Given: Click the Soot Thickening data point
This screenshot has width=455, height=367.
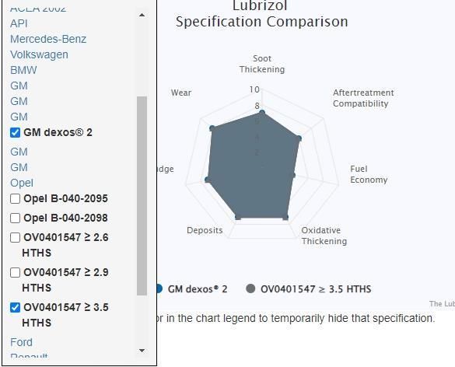Looking at the screenshot, I should 262,112.
